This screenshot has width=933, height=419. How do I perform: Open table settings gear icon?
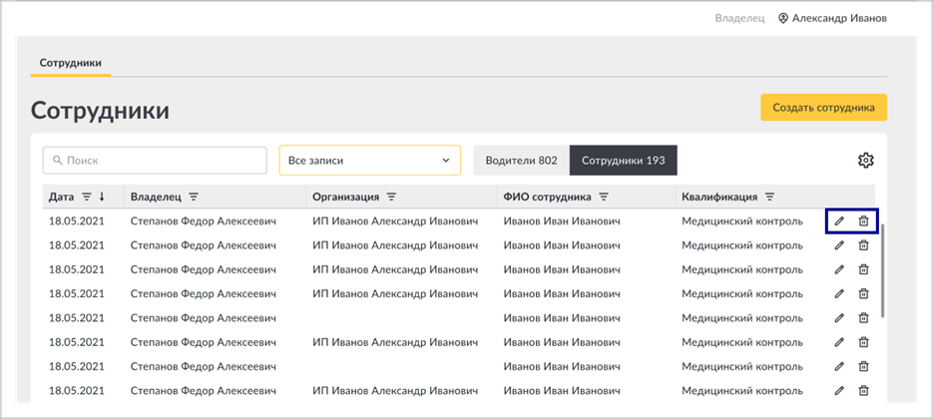(865, 160)
